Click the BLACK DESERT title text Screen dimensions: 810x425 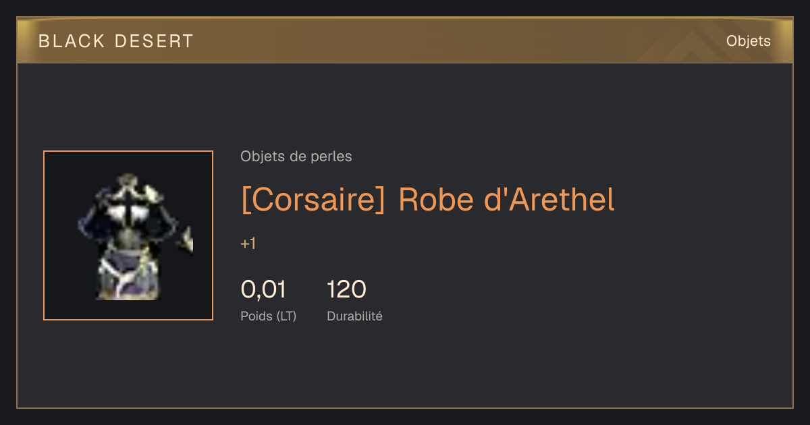116,41
